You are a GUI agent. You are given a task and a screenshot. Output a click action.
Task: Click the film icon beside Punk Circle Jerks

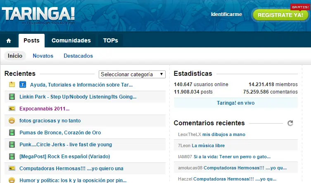pos(12,145)
